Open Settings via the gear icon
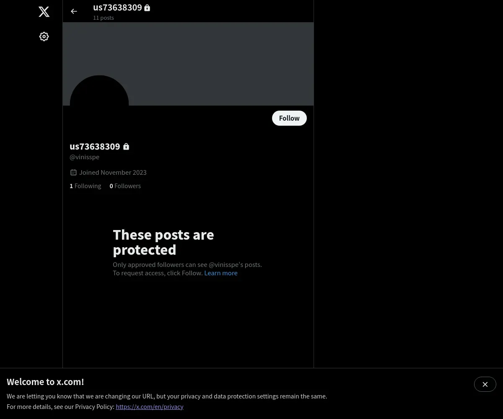The height and width of the screenshot is (419, 503). [x=44, y=36]
